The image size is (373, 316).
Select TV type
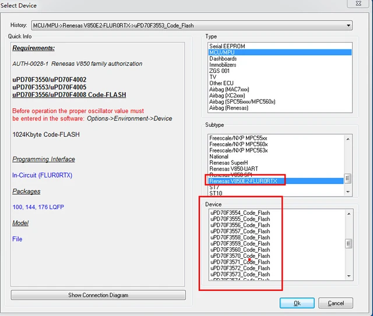(x=280, y=77)
